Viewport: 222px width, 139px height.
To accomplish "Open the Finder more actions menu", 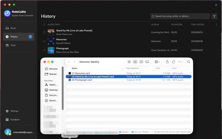I will (180, 62).
